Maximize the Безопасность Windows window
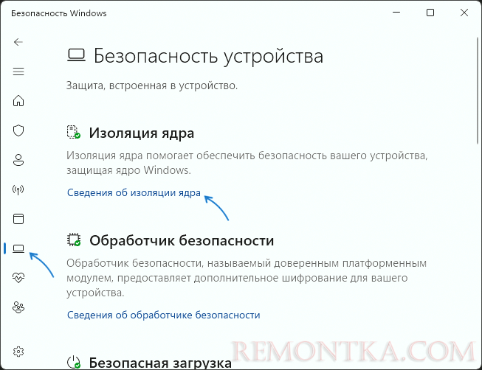This screenshot has height=370, width=482. [430, 13]
